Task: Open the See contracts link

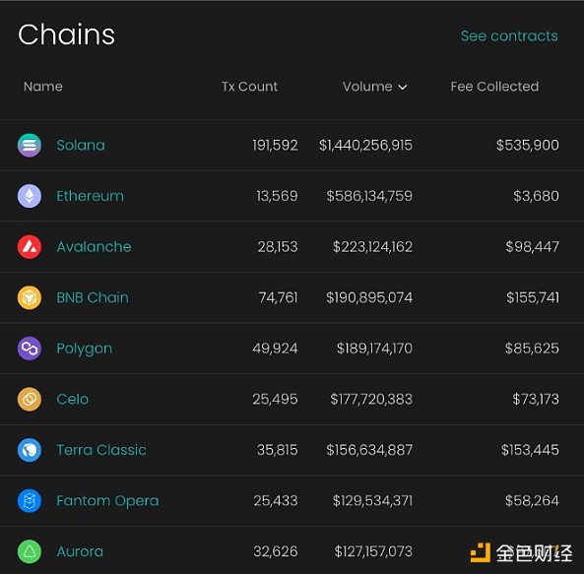Action: (509, 36)
